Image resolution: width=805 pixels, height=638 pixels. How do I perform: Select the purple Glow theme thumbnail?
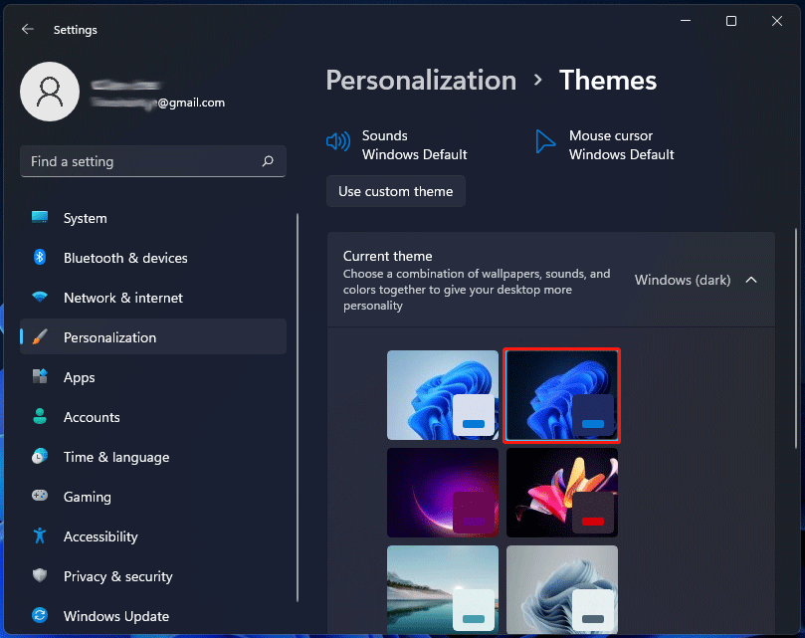(x=443, y=493)
